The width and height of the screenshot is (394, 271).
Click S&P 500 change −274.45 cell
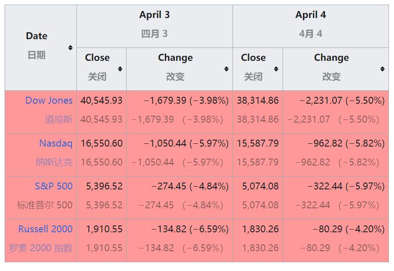pos(180,198)
